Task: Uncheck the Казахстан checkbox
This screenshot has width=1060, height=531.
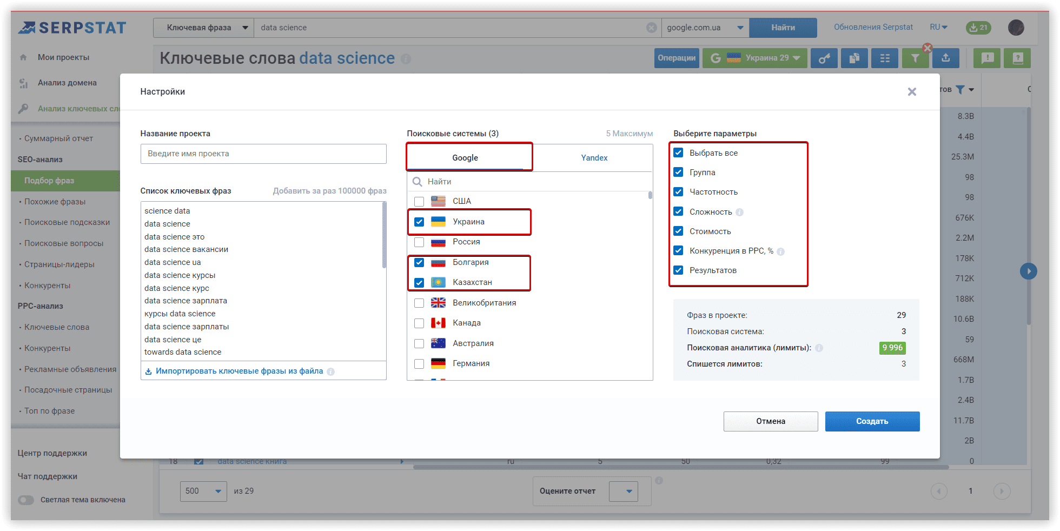Action: pos(419,283)
